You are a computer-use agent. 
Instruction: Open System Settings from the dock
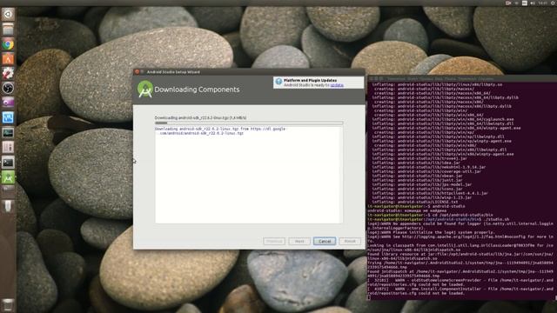pos(8,73)
